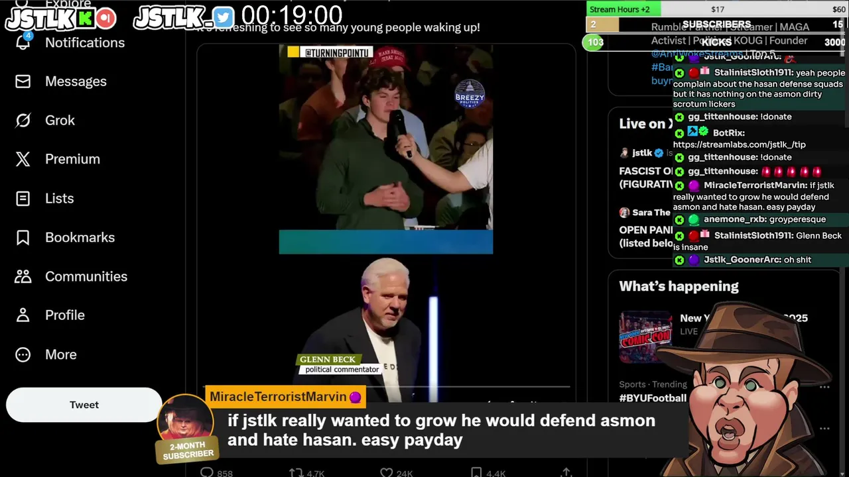Open the Messages envelope icon
This screenshot has width=849, height=477.
(x=23, y=81)
